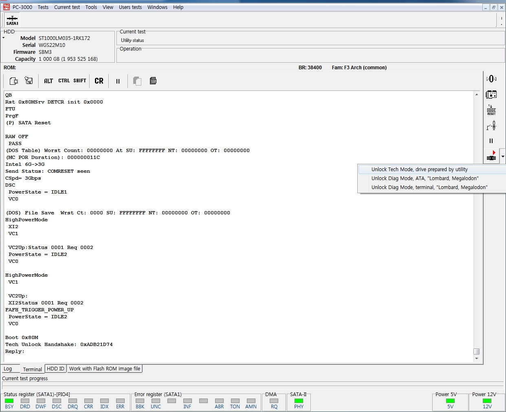Expand the small arrow in HDD panel
Image resolution: width=506 pixels, height=412 pixels.
(3, 38)
